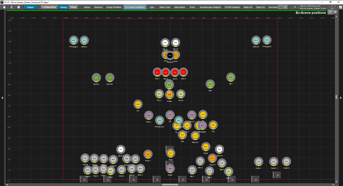This screenshot has height=186, width=343.
Task: Open the help question mark icon
Action: (x=19, y=7)
